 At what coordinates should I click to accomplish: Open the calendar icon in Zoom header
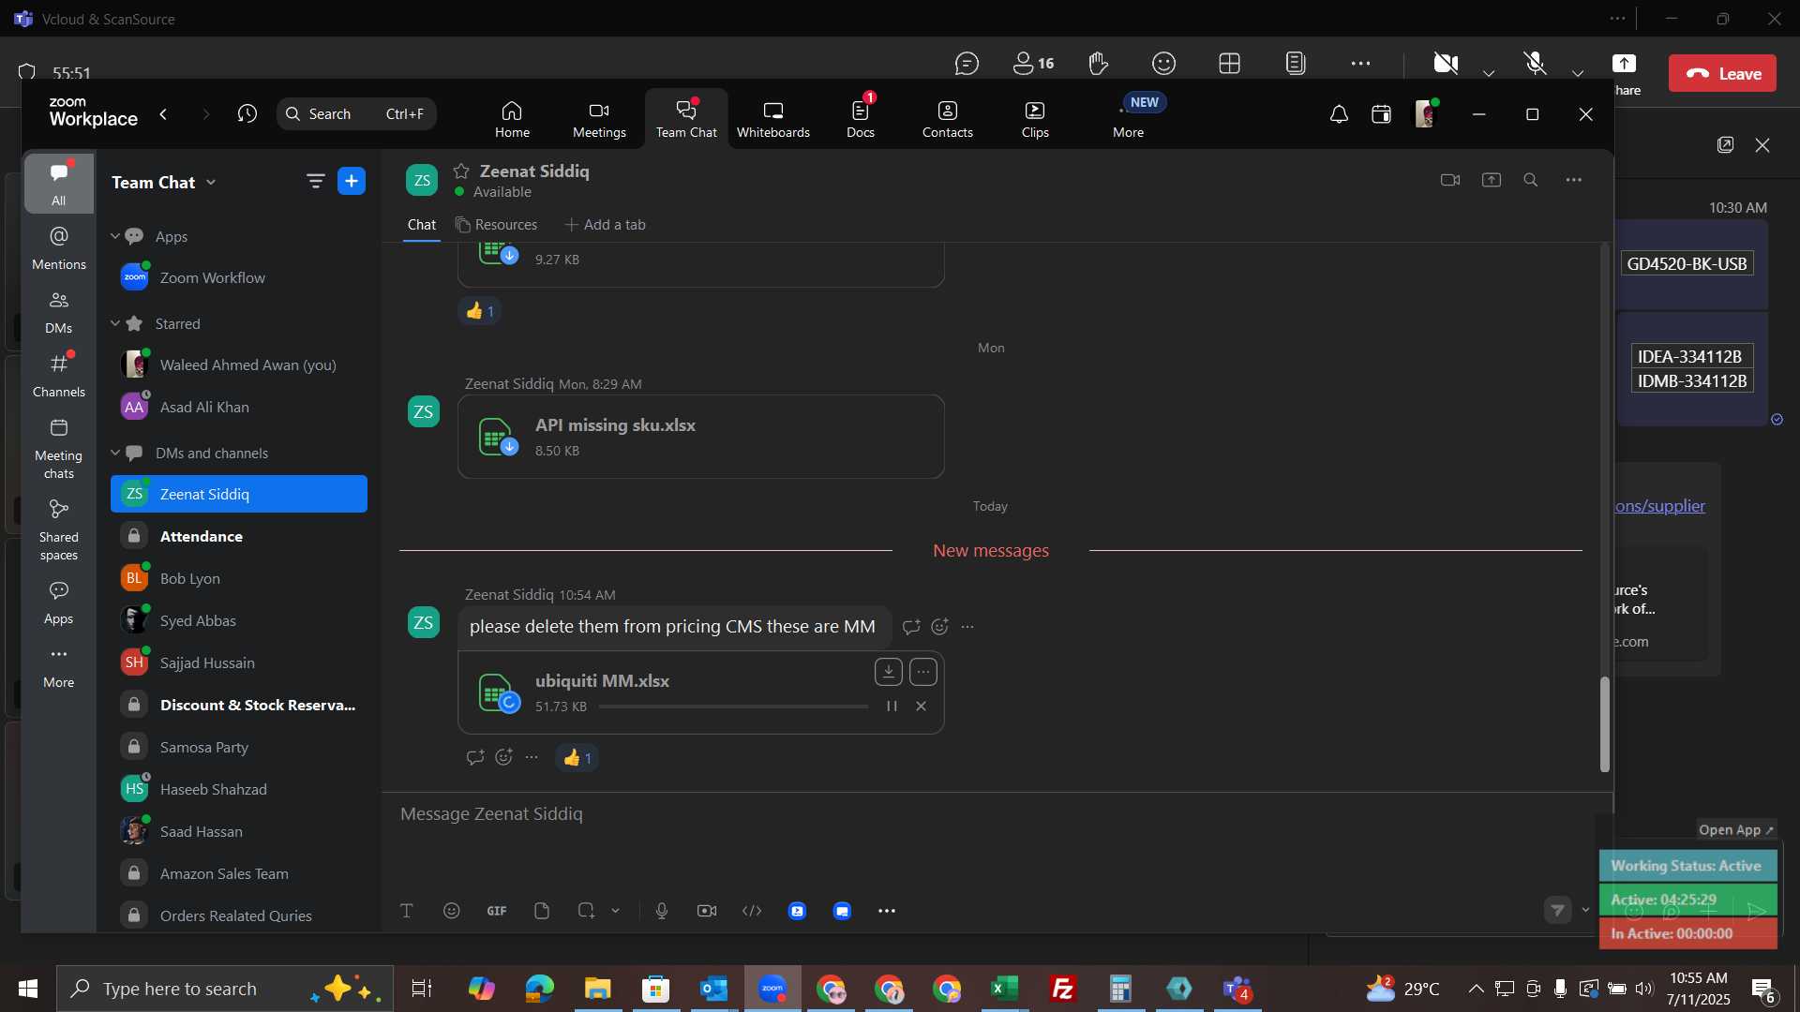1381,114
